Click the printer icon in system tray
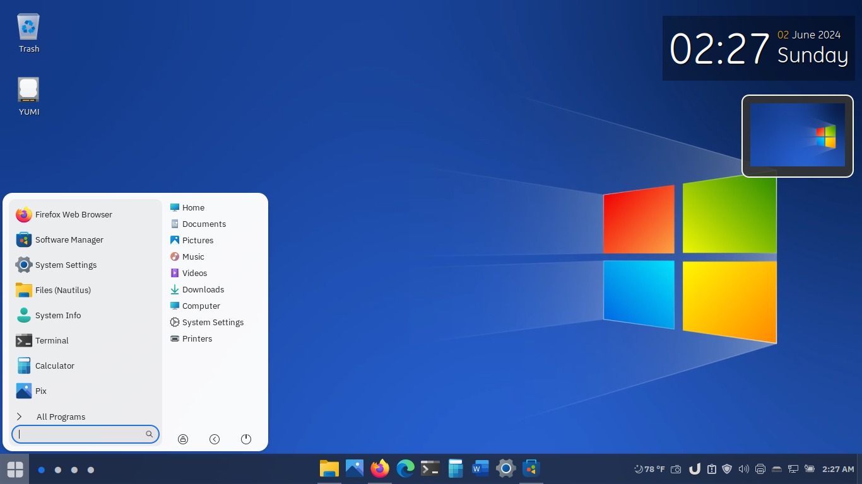The width and height of the screenshot is (862, 484). click(x=760, y=469)
